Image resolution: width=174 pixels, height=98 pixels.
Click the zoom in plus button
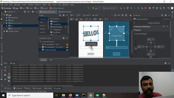point(123,15)
